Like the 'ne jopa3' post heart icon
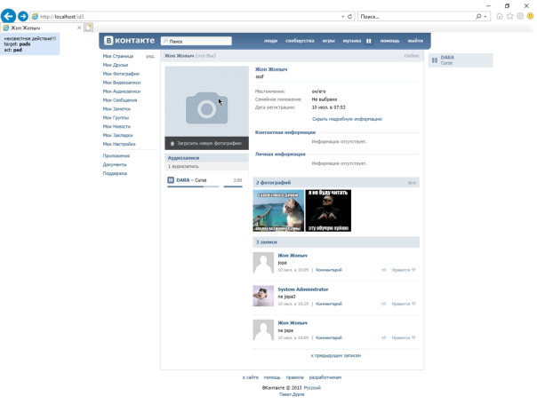This screenshot has height=412, width=537. [x=413, y=304]
